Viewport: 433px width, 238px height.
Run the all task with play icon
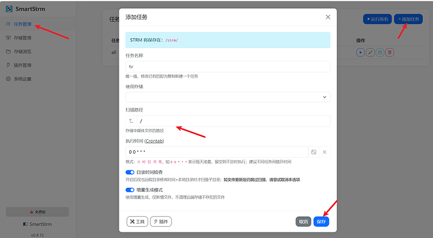pos(360,53)
